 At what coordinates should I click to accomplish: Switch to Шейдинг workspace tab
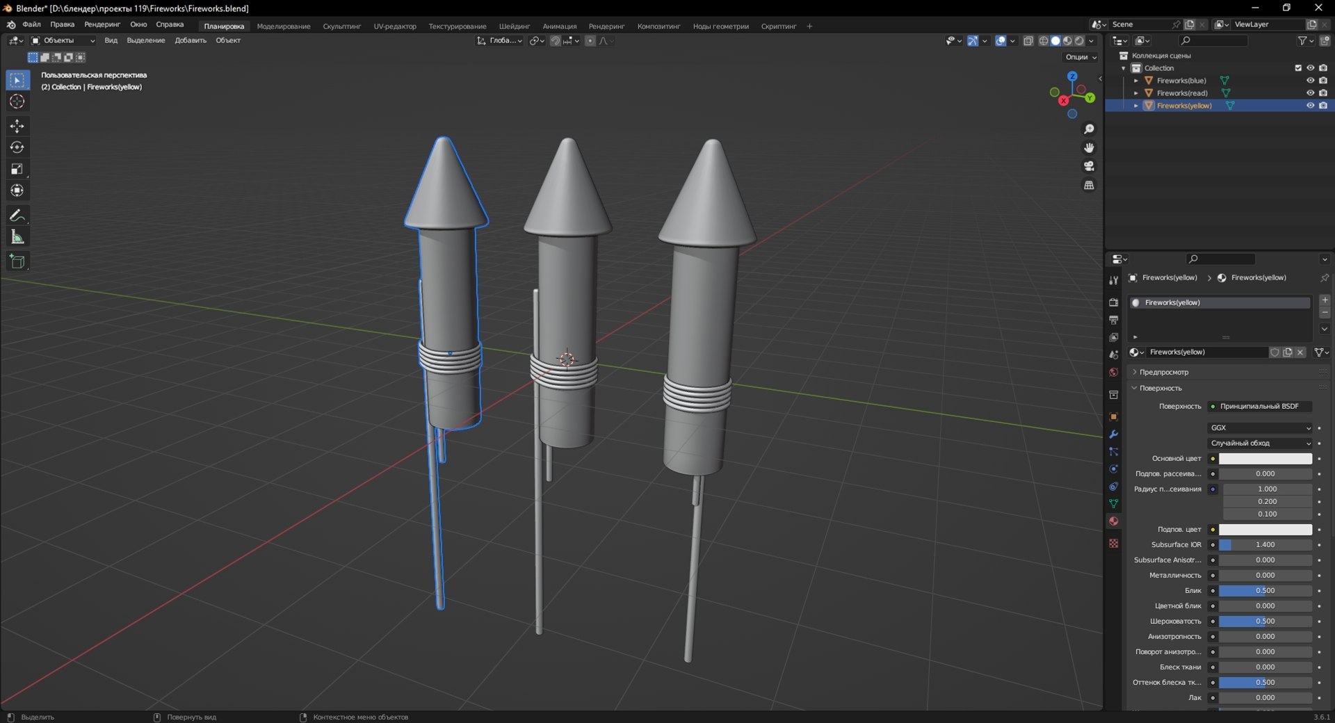(514, 26)
